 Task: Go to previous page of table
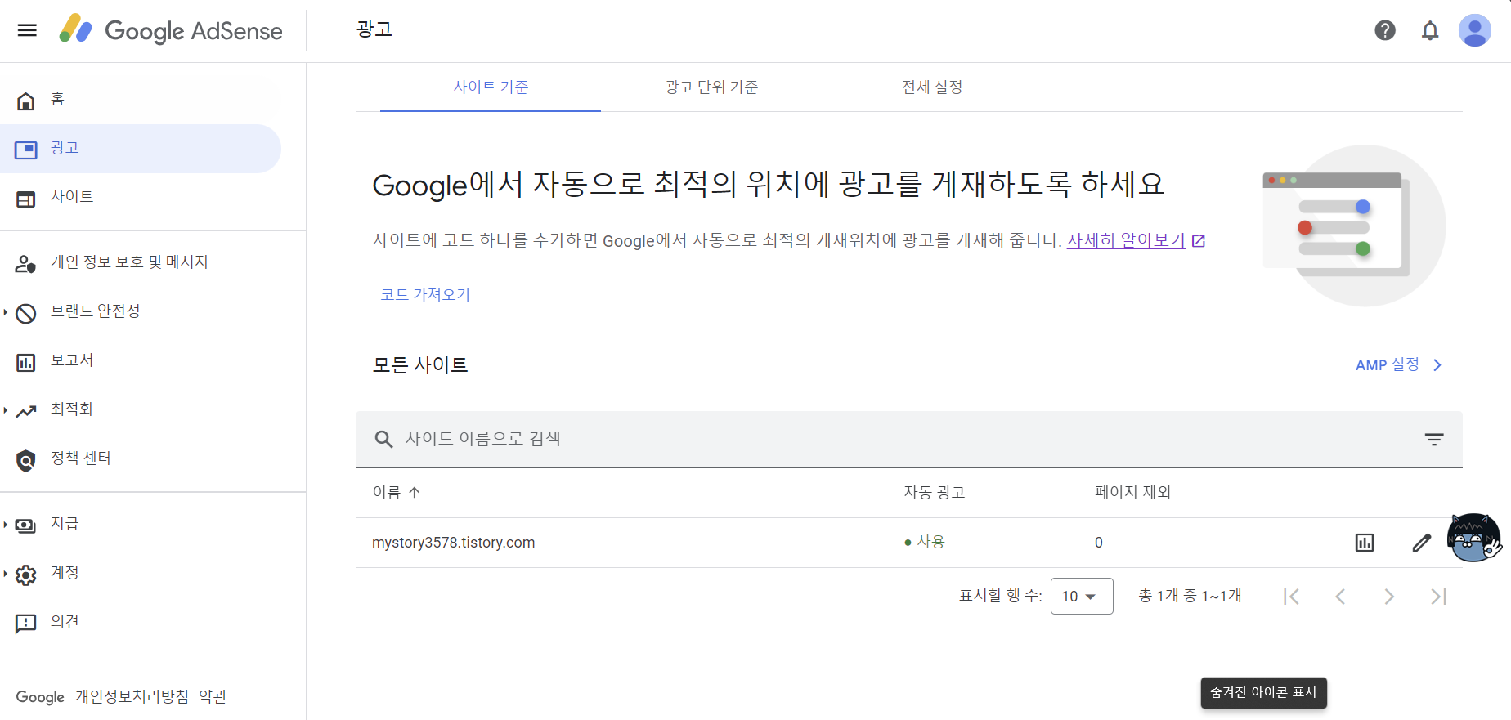click(1340, 597)
